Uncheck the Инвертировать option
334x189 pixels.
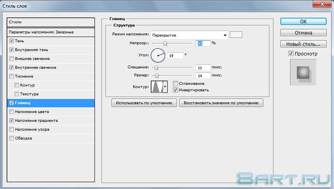(x=175, y=90)
